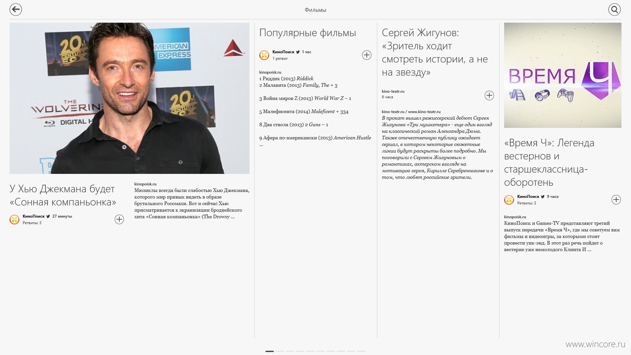Open Hugh Jackman article excerpt text
631x355 pixels.
[192, 203]
